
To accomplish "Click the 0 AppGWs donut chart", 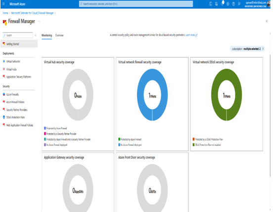I will pos(78,188).
